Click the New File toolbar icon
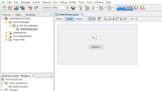162x91 pixels. click(5, 8)
